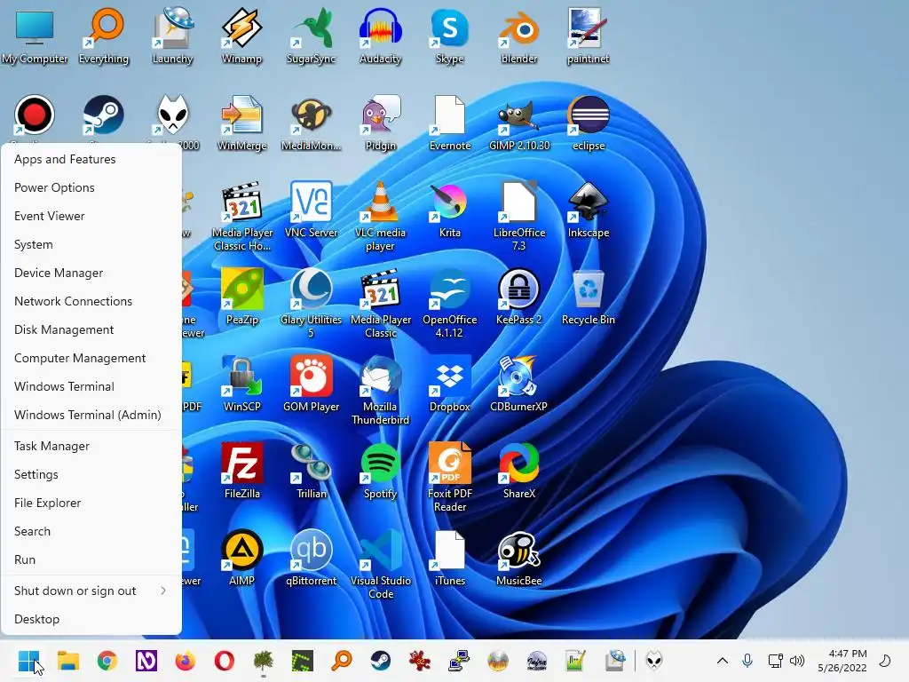Select the MusicBee desktop icon
The image size is (909, 682).
[x=518, y=558]
